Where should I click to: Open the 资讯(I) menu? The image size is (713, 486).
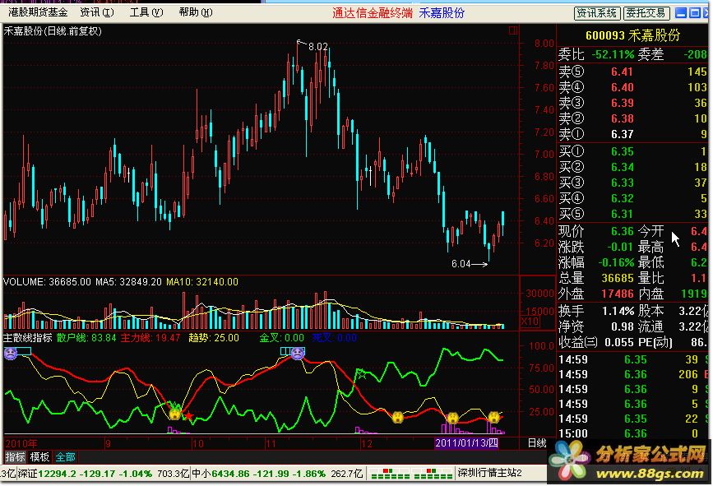97,12
